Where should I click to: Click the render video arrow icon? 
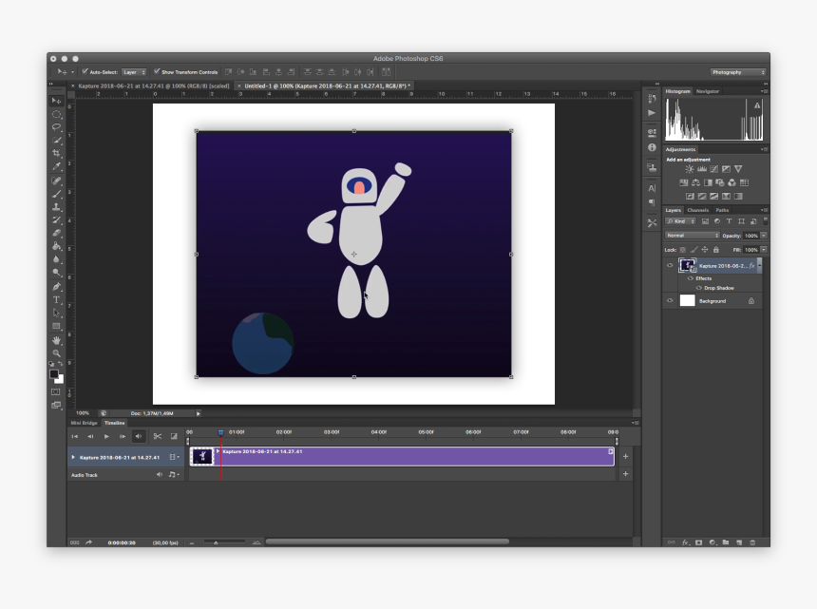[88, 542]
